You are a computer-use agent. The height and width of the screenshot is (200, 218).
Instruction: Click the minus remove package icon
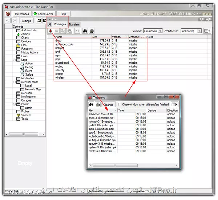tap(57, 31)
